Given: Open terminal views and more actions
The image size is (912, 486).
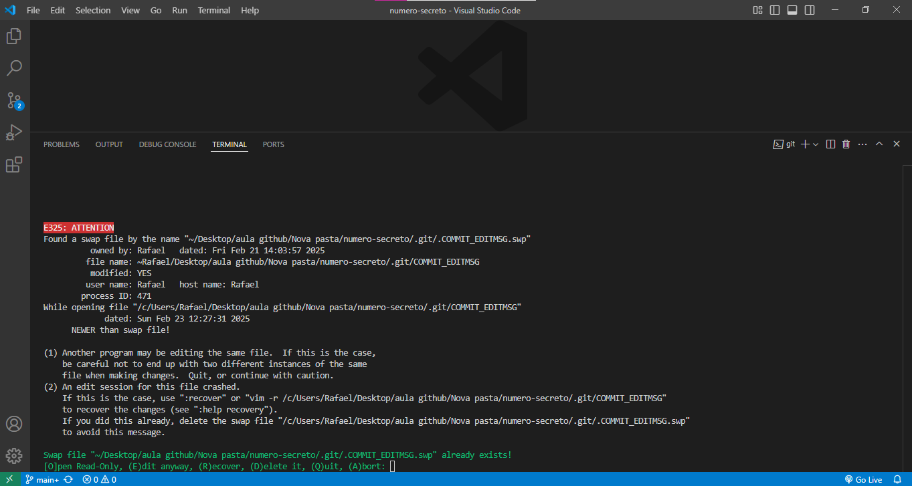Looking at the screenshot, I should point(862,144).
